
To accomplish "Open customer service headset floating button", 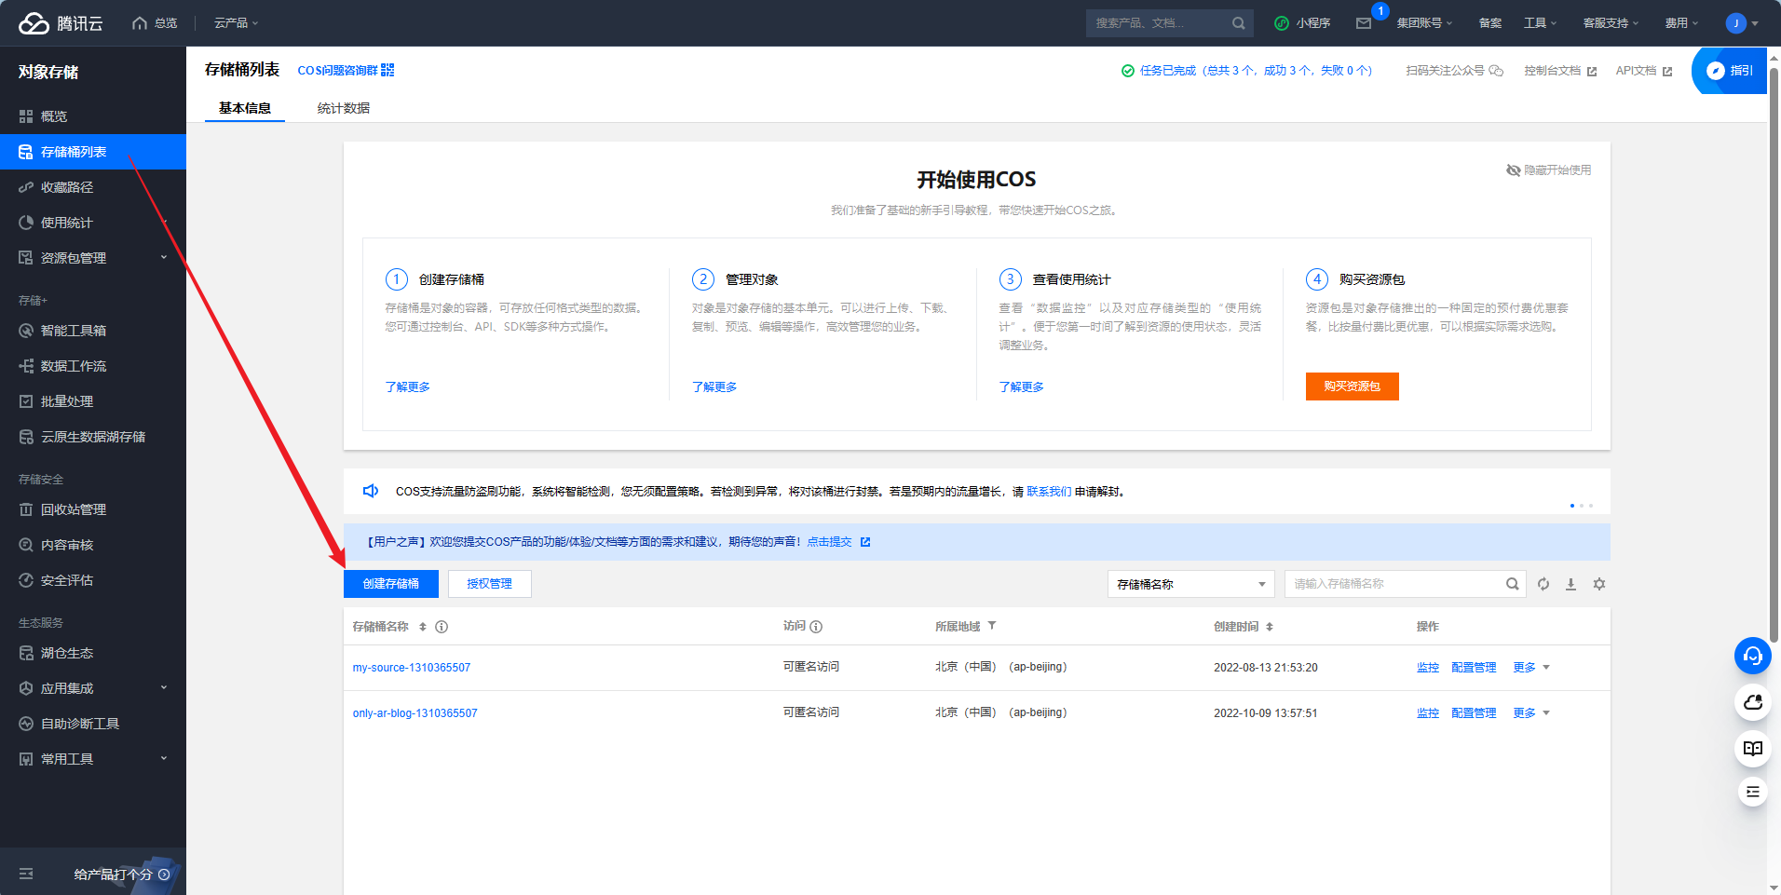I will point(1752,656).
